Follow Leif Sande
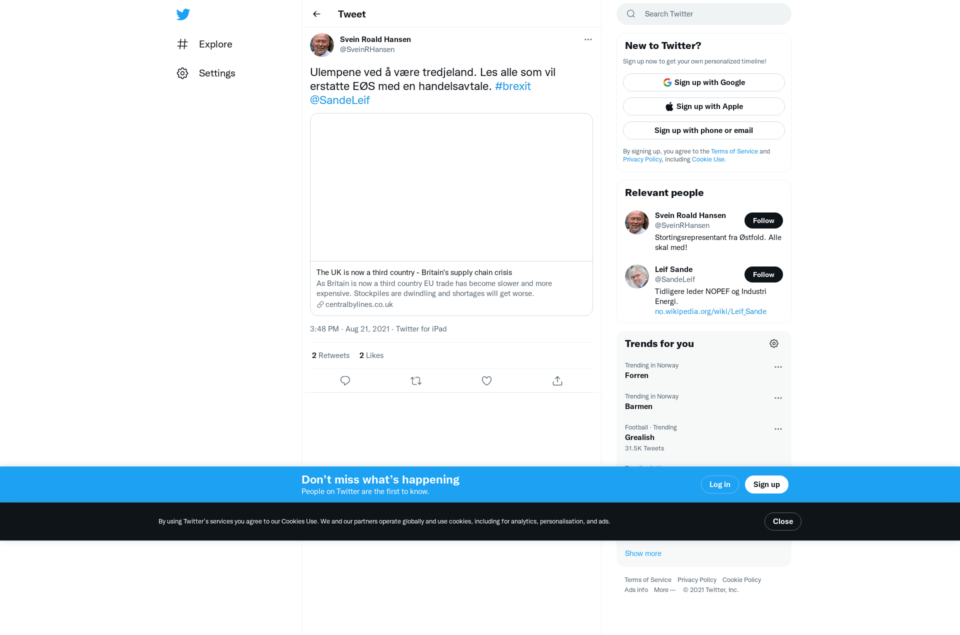 [x=763, y=274]
